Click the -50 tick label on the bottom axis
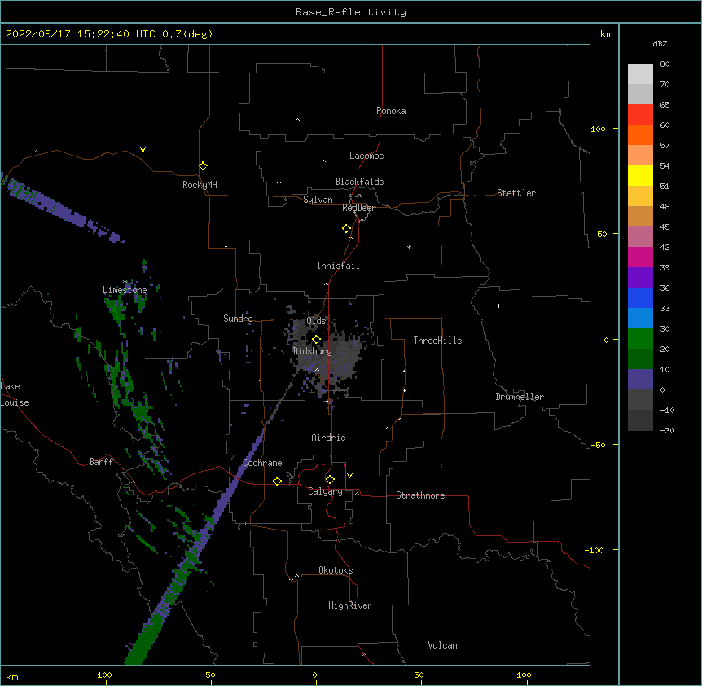702x686 pixels. (208, 675)
